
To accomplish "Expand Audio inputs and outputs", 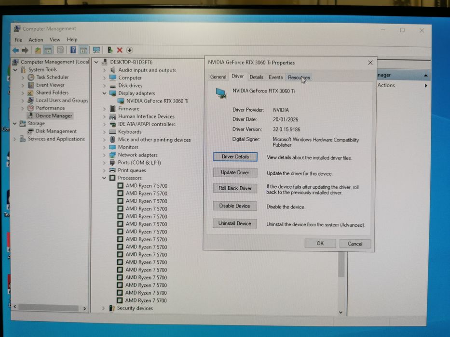I will point(105,70).
